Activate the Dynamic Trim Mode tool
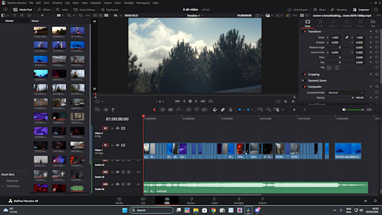This screenshot has width=382, height=215. (171, 110)
